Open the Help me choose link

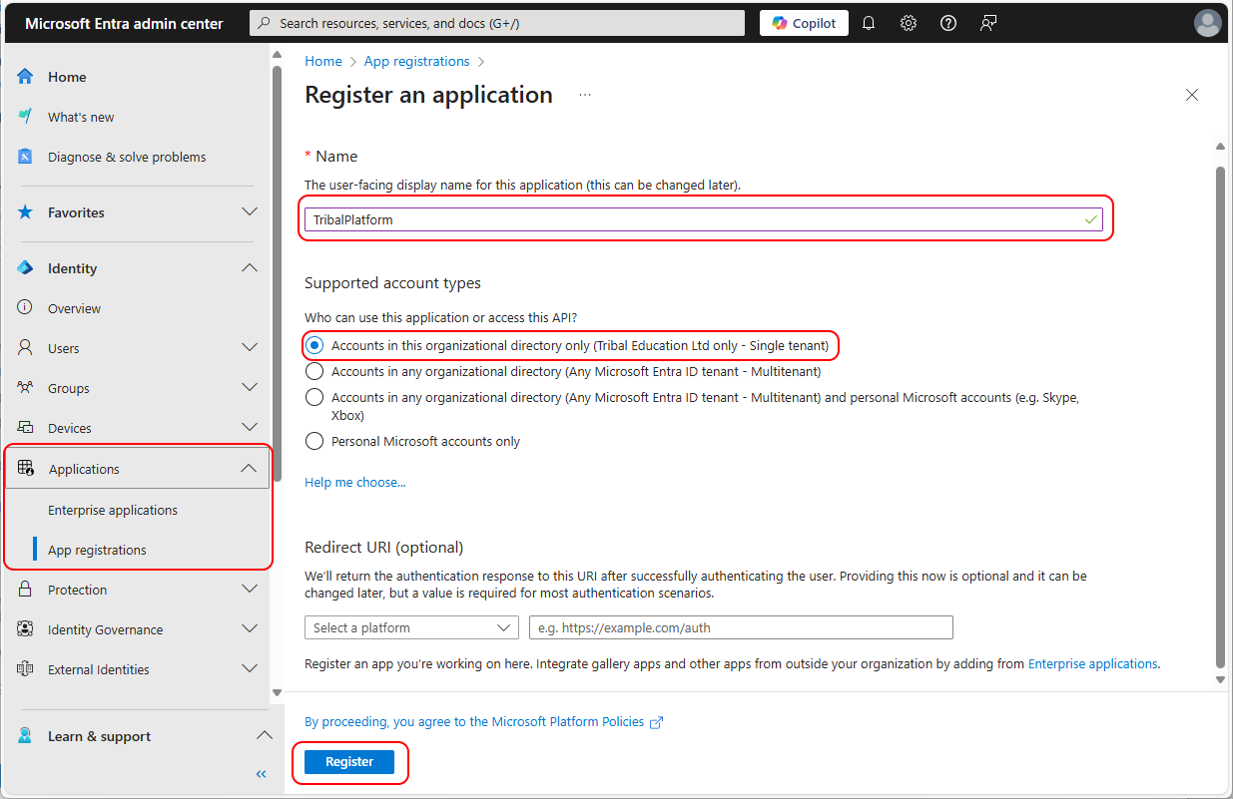pyautogui.click(x=354, y=482)
